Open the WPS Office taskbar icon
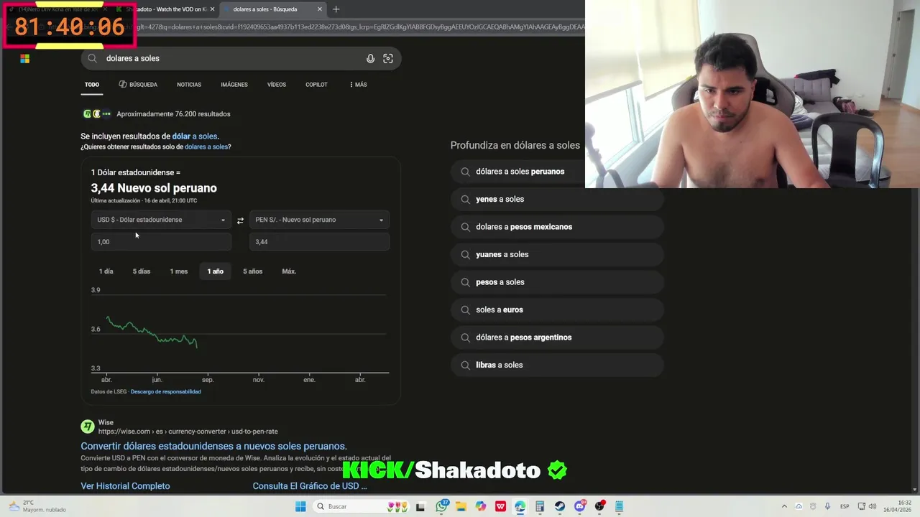Image resolution: width=920 pixels, height=517 pixels. [500, 507]
